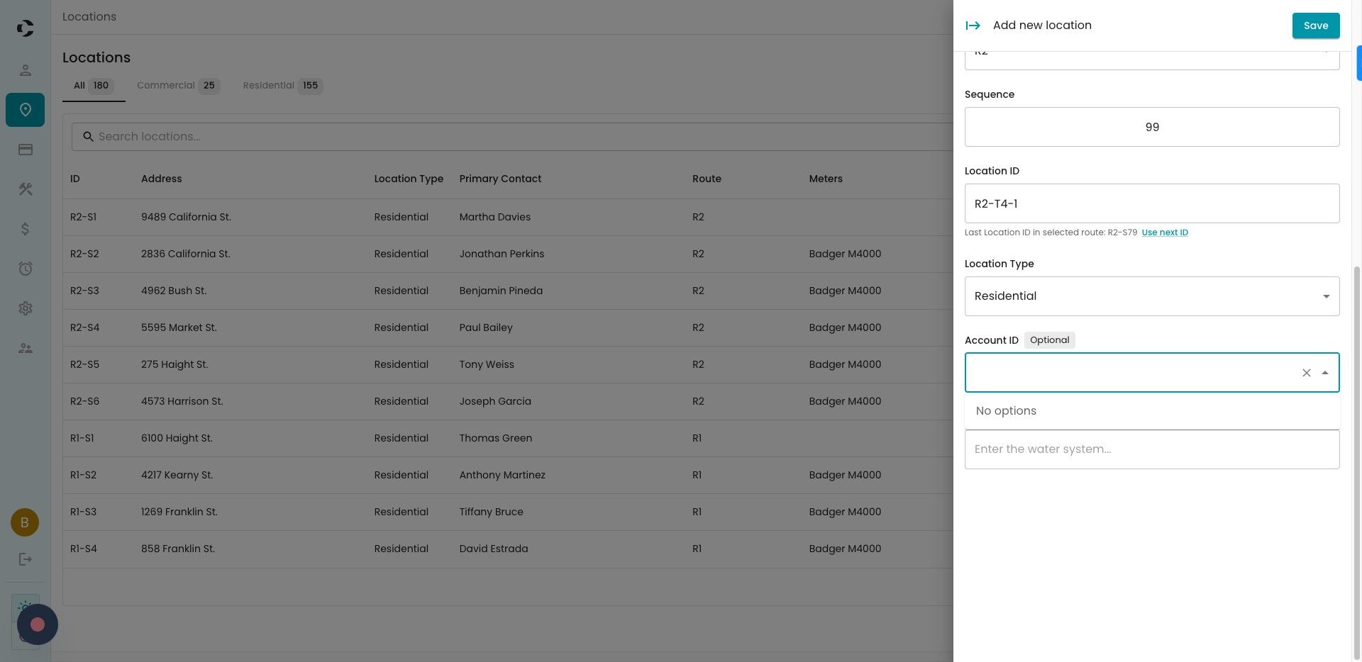
Task: Switch to the Commercial tab
Action: [x=177, y=86]
